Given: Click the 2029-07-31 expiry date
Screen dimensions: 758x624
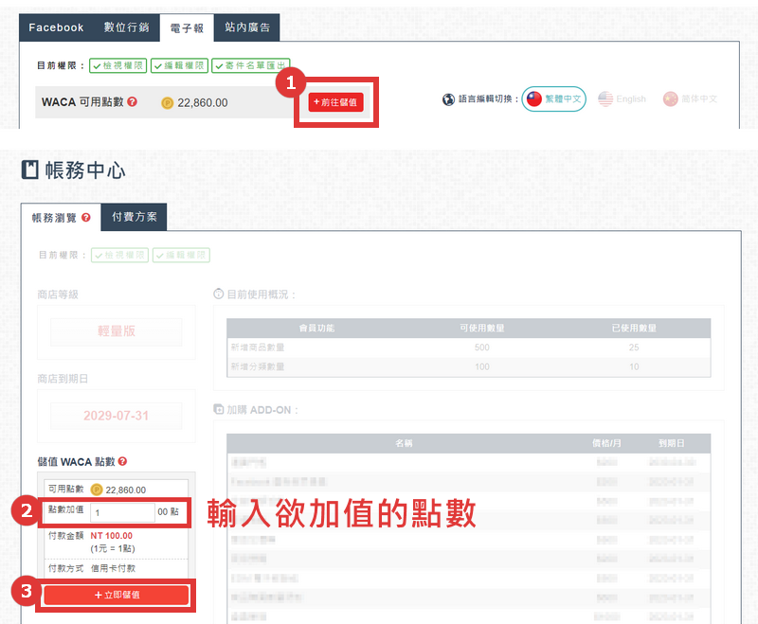Looking at the screenshot, I should click(116, 416).
